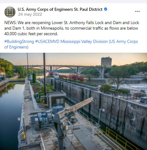The image size is (147, 150).
Task: Click the NEWS post text paragraph
Action: click(72, 28)
